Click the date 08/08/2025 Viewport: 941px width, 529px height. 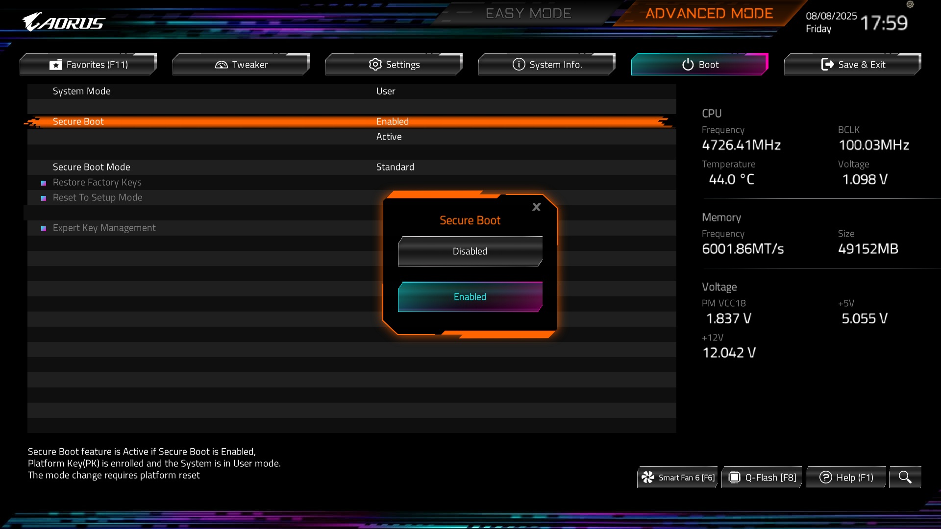pyautogui.click(x=831, y=16)
